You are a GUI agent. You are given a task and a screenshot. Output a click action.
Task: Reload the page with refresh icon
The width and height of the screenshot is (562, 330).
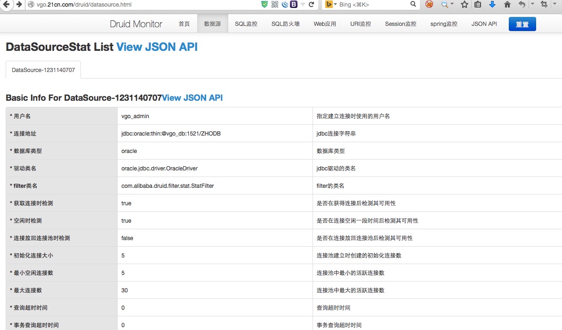tap(312, 4)
